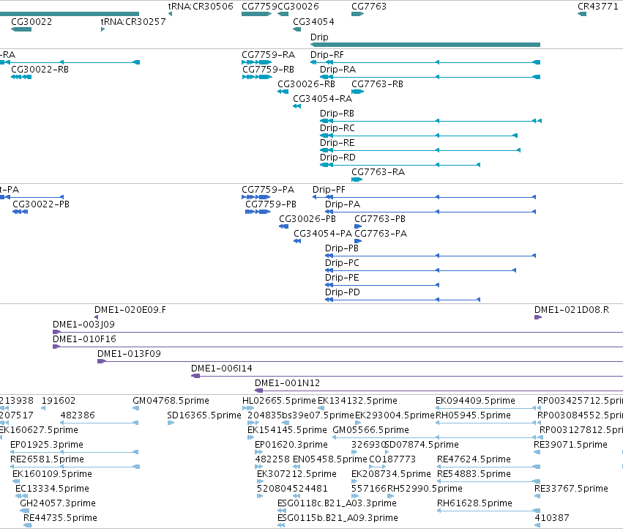Select the EK094409.5prime EST label
This screenshot has height=529, width=623.
click(476, 401)
